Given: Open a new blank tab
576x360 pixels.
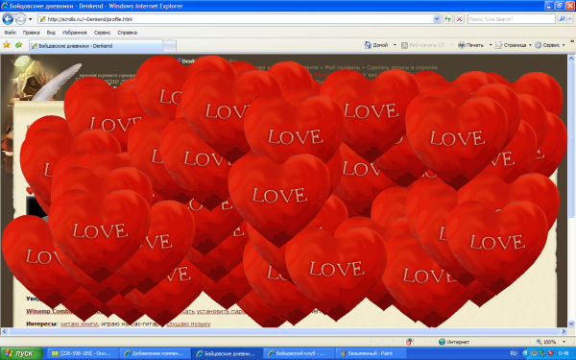Looking at the screenshot, I should 169,46.
